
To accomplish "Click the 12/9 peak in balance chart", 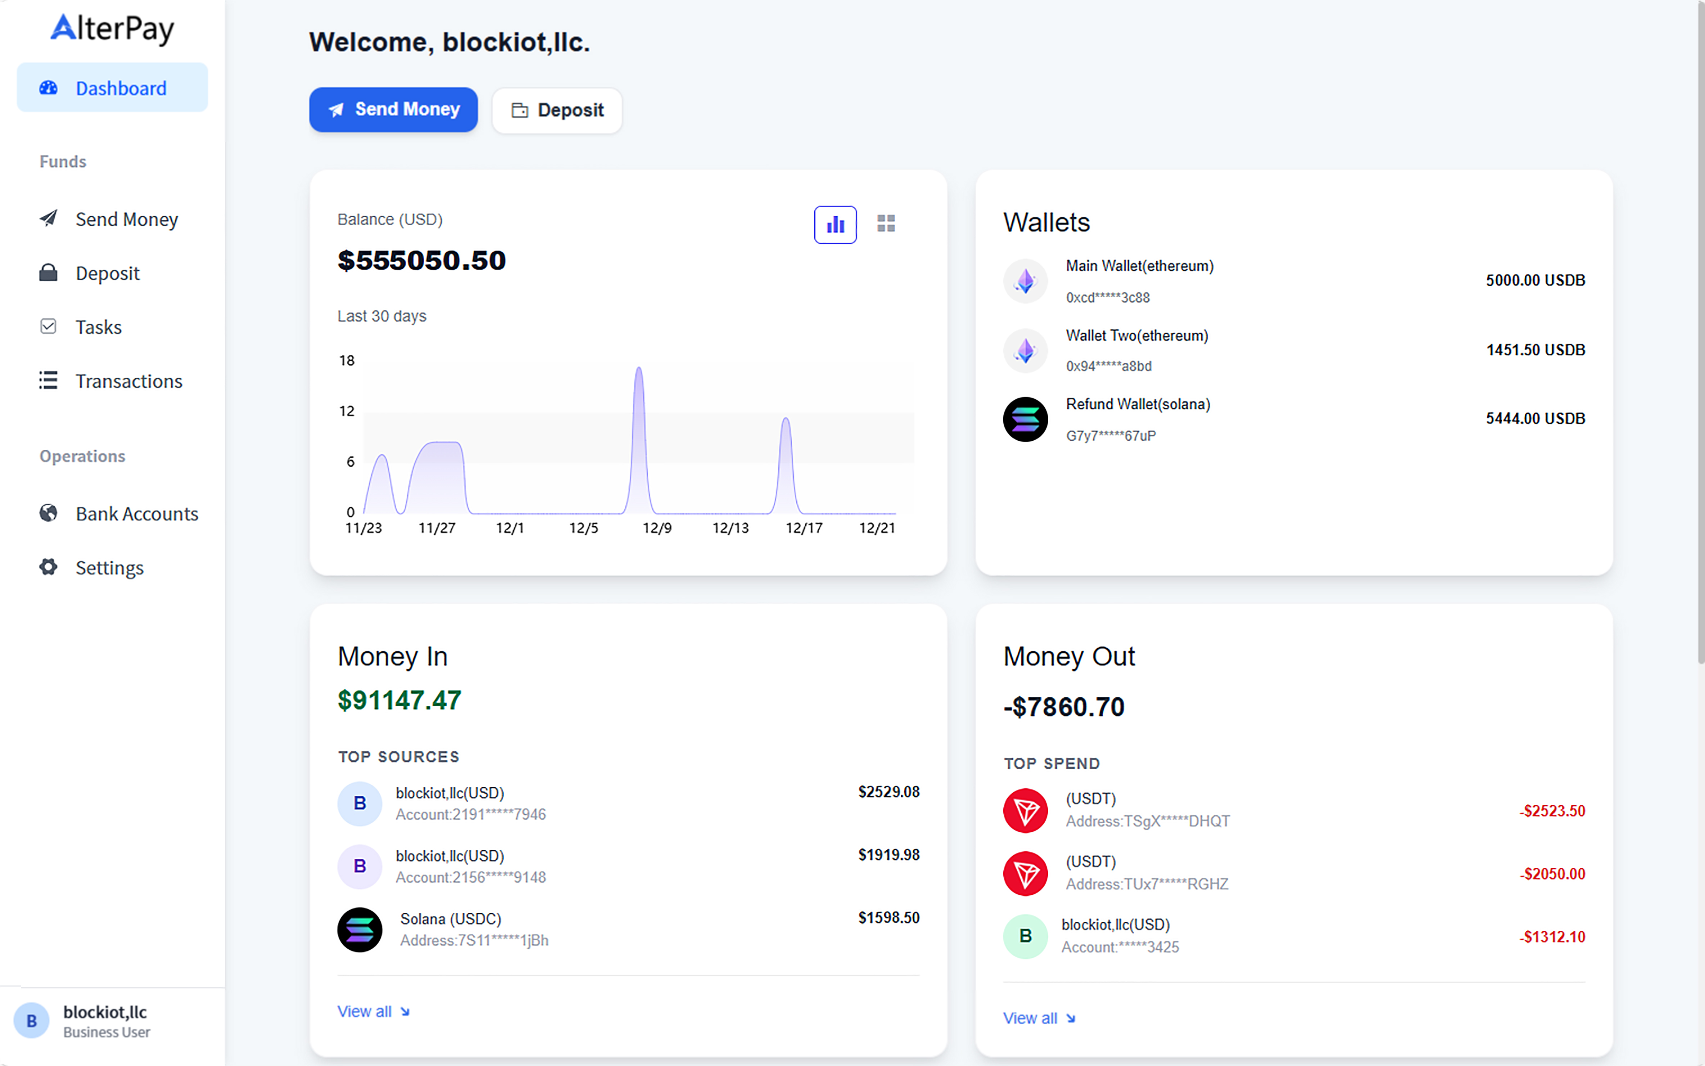I will (x=639, y=370).
